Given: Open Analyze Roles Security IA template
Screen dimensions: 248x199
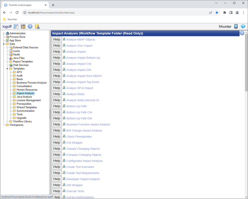Looking at the screenshot, I should [83, 100].
